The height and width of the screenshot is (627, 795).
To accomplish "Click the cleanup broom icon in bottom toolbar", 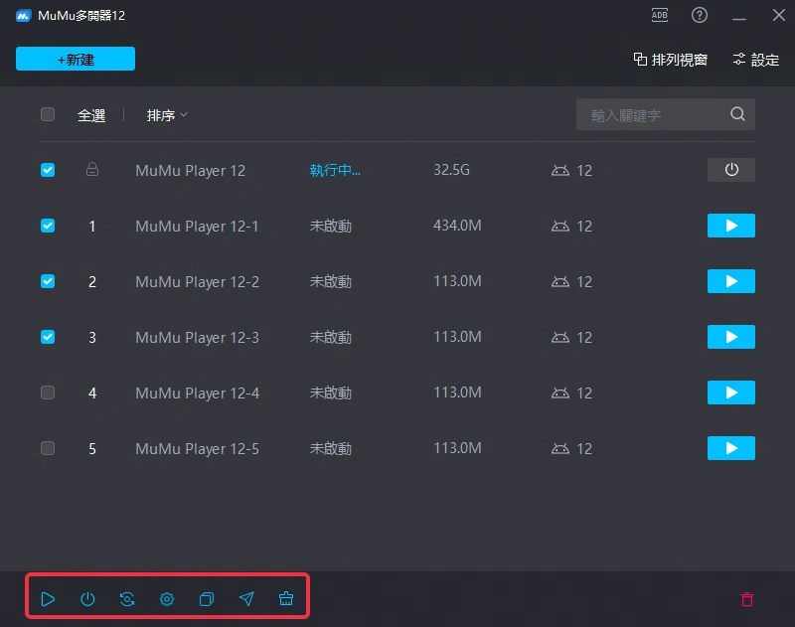I will tap(286, 599).
